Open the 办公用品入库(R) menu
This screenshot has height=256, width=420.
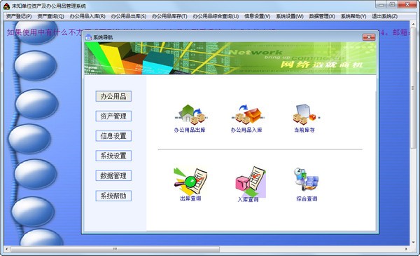[87, 16]
